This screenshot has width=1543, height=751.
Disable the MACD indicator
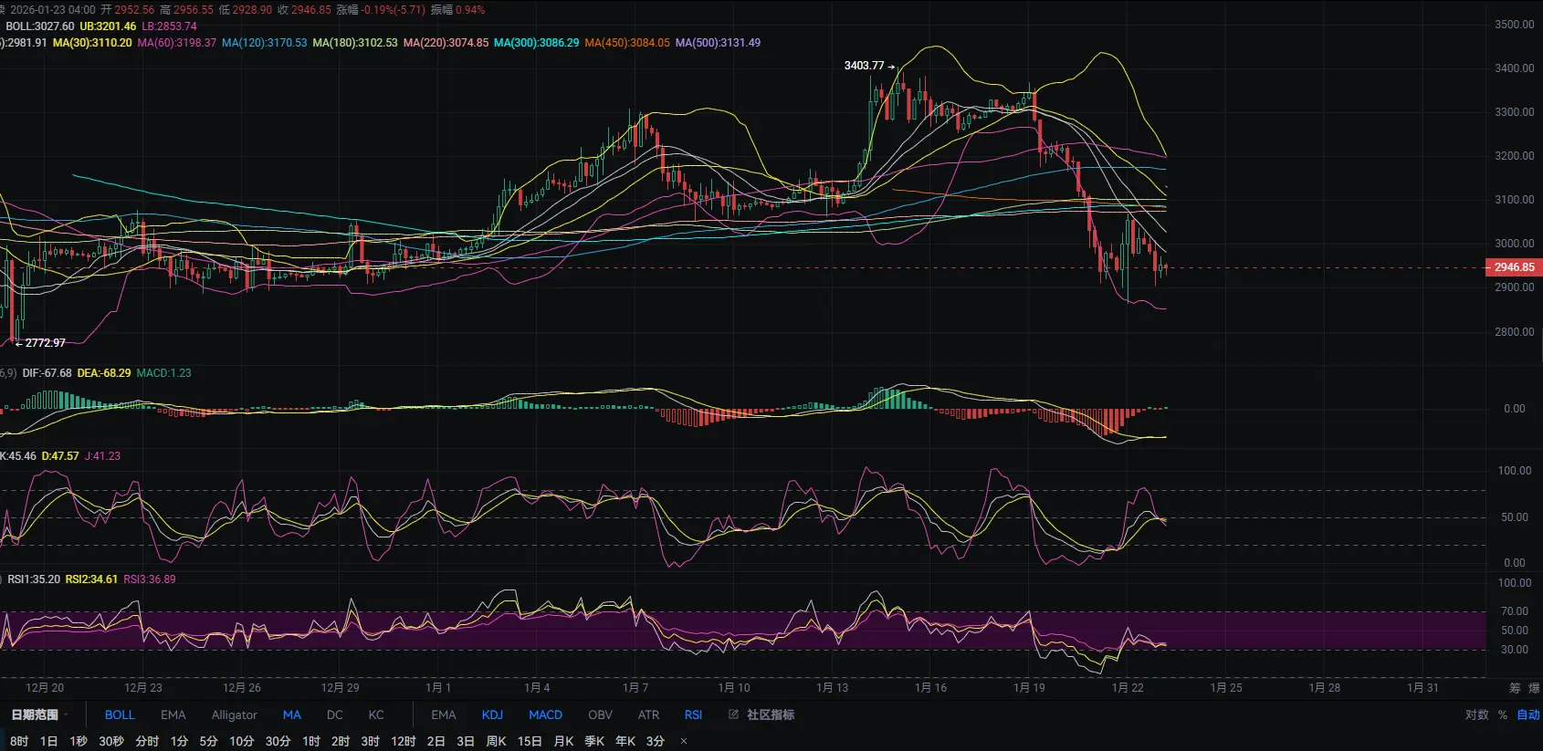[545, 714]
